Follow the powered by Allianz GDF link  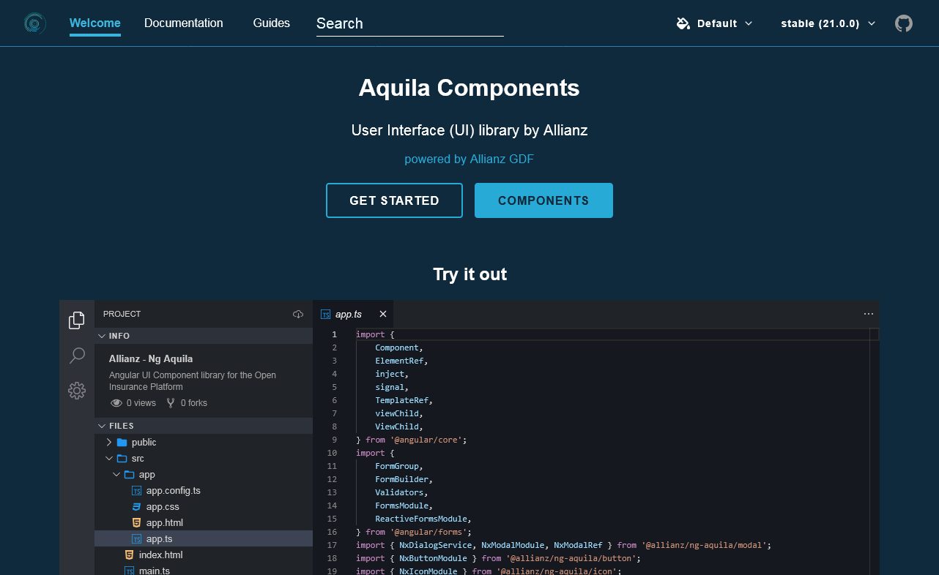tap(469, 159)
